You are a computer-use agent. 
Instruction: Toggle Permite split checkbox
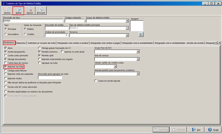pyautogui.click(x=40, y=55)
